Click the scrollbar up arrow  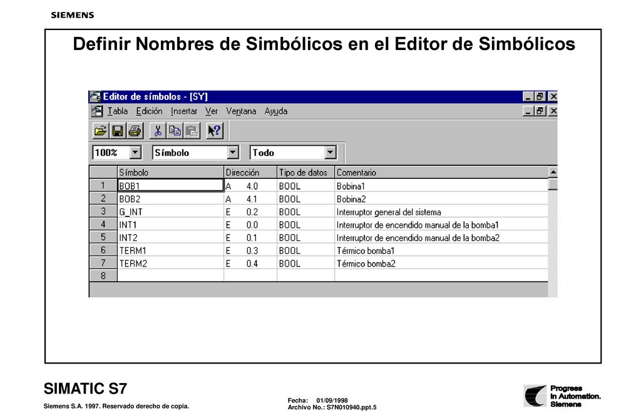point(553,172)
